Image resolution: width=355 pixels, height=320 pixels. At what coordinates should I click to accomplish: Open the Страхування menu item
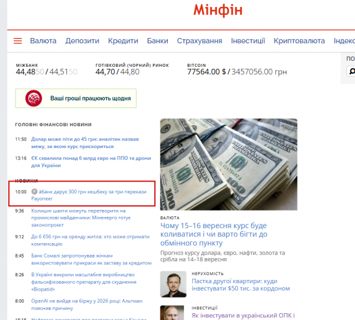click(200, 41)
